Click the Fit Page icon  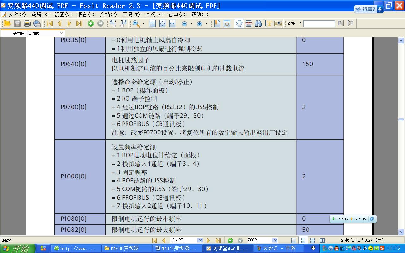coord(162,23)
